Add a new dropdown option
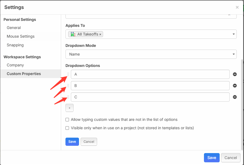 click(69, 108)
